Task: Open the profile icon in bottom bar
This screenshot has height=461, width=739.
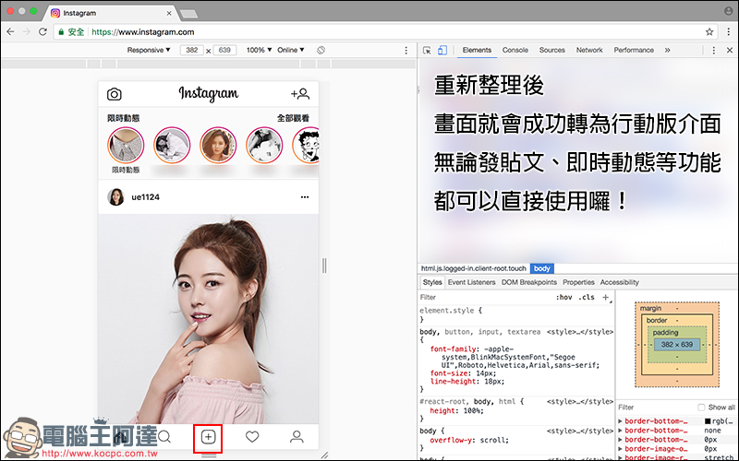Action: pyautogui.click(x=297, y=437)
